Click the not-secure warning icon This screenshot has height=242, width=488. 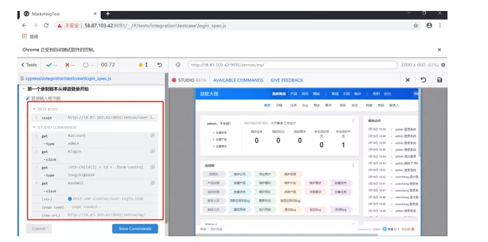60,26
